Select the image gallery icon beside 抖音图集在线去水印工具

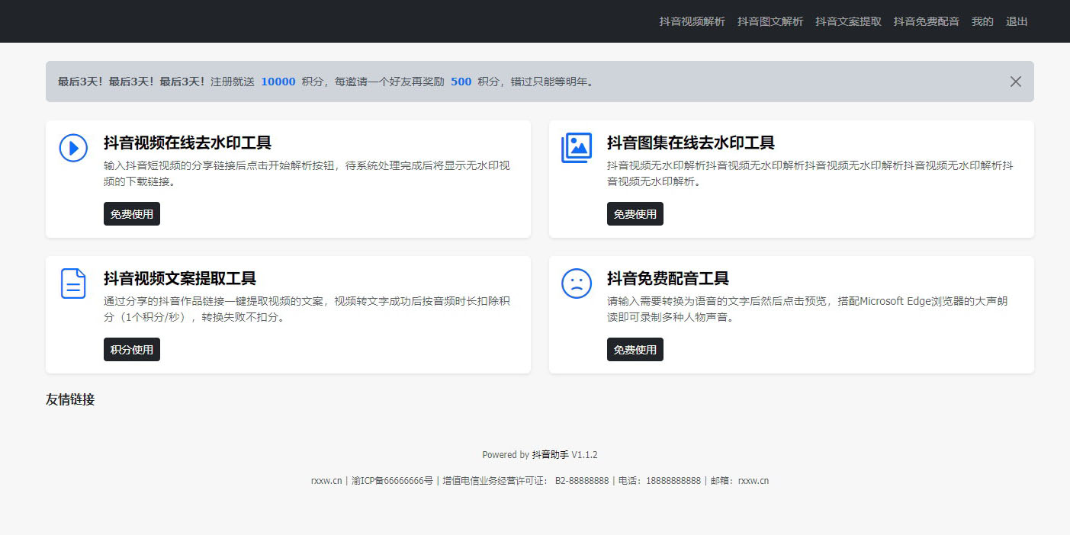point(577,147)
